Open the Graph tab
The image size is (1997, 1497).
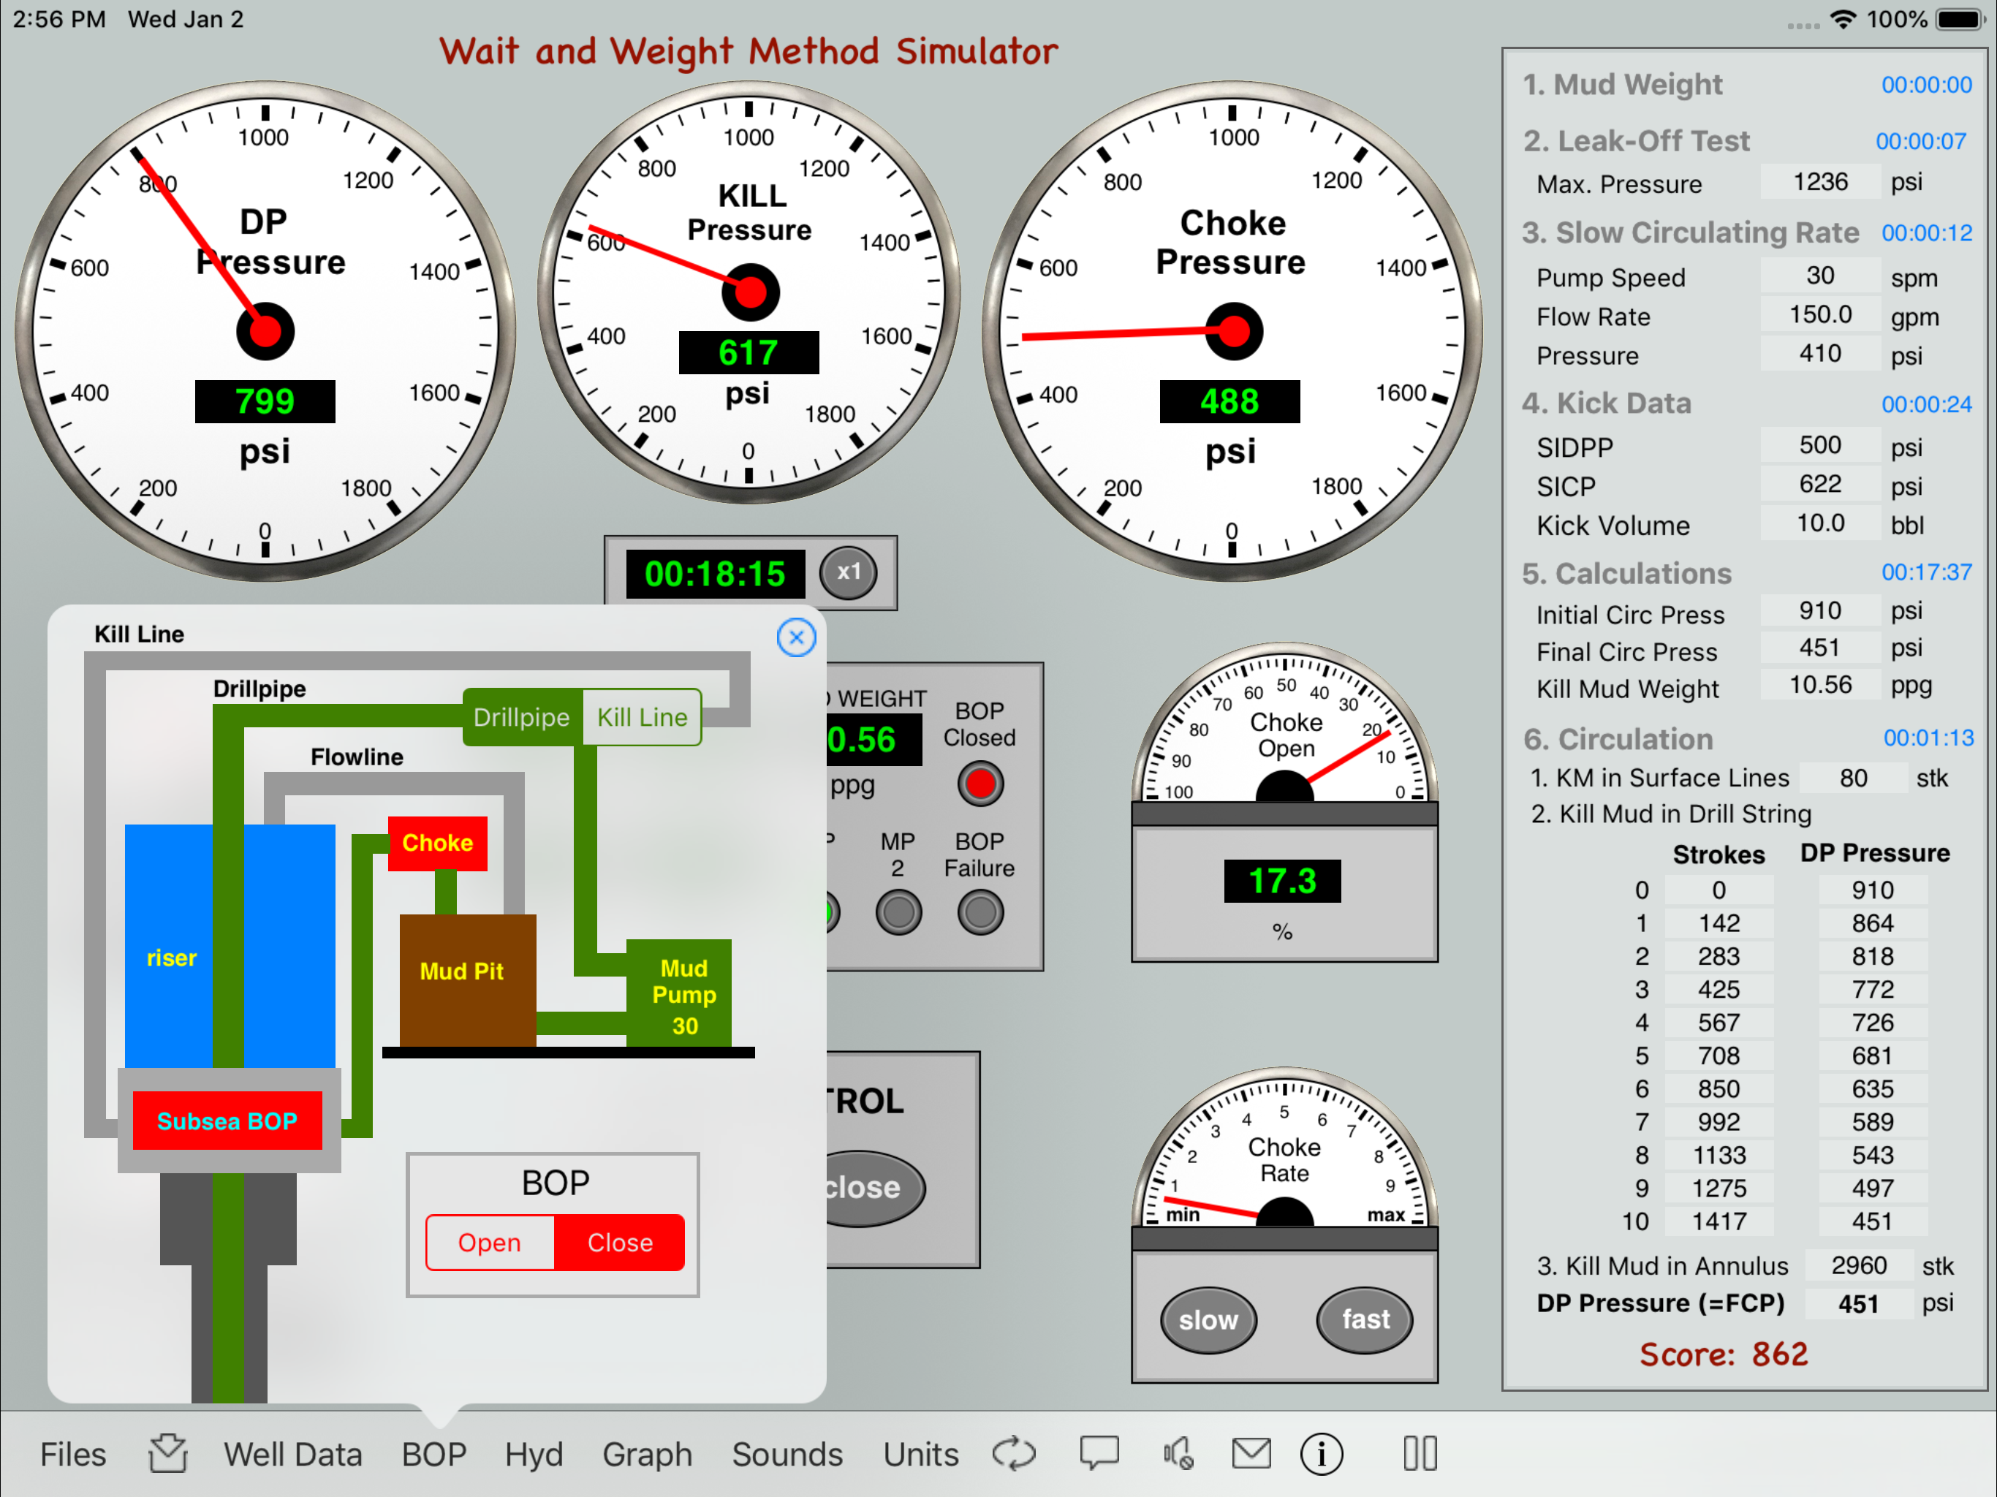point(646,1454)
